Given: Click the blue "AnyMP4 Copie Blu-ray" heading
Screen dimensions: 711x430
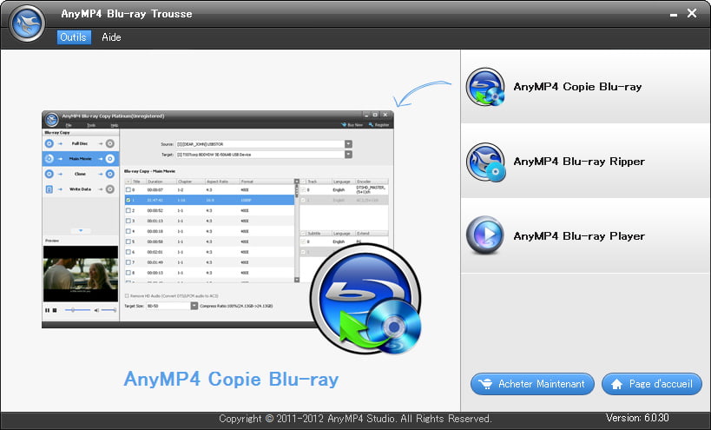Looking at the screenshot, I should [231, 380].
